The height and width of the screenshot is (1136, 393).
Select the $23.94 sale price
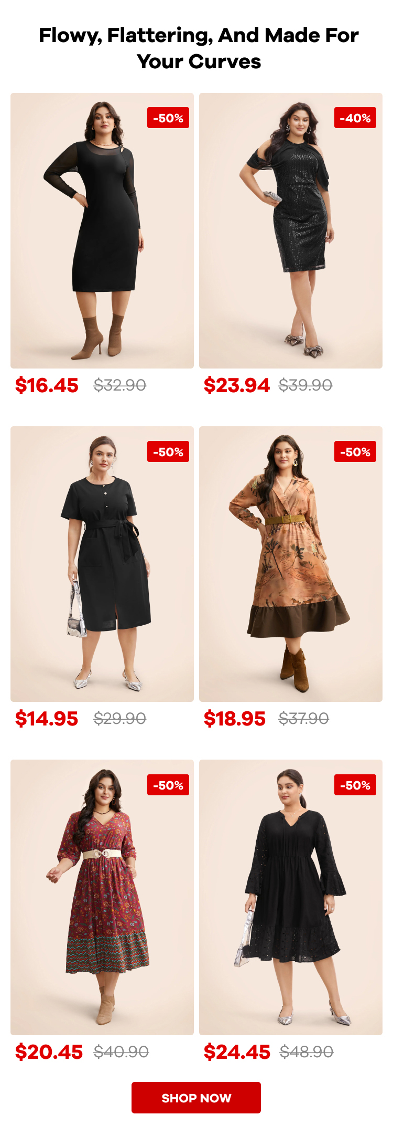pyautogui.click(x=236, y=385)
